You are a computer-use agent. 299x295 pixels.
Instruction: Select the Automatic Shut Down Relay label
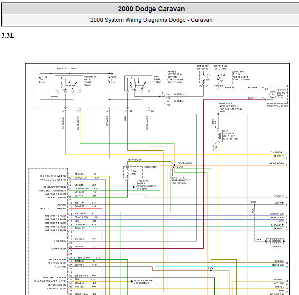pyautogui.click(x=90, y=81)
